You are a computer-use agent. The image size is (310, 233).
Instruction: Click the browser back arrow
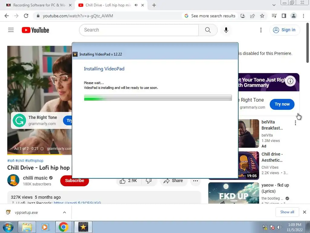[x=7, y=16]
